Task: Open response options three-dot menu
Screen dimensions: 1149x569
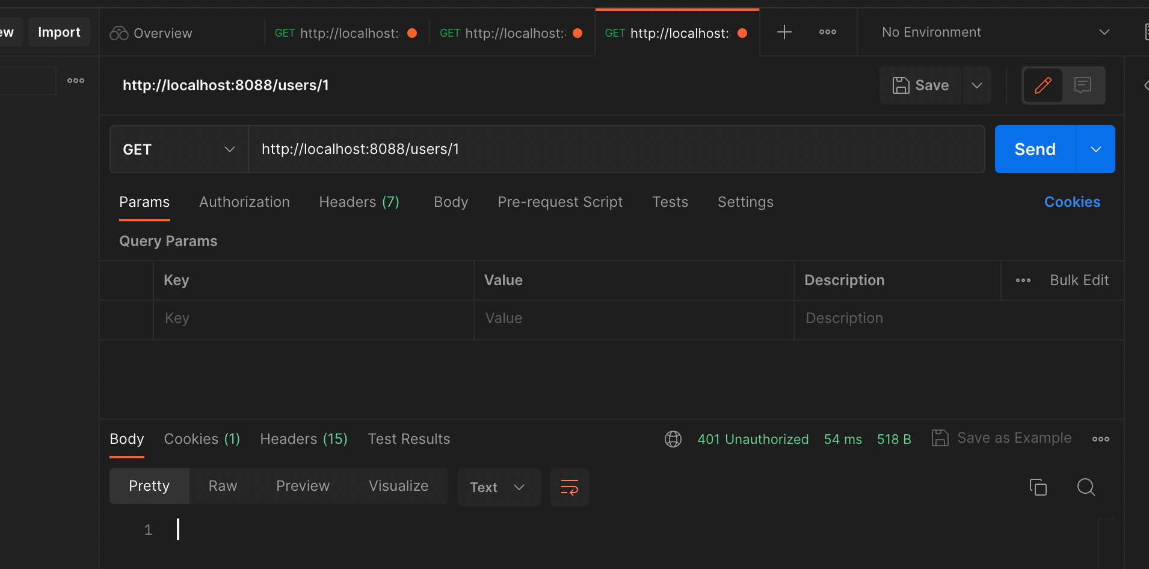Action: point(1100,439)
